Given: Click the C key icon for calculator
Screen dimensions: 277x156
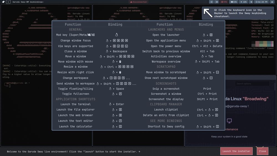Looking at the screenshot, I should coord(120,126).
